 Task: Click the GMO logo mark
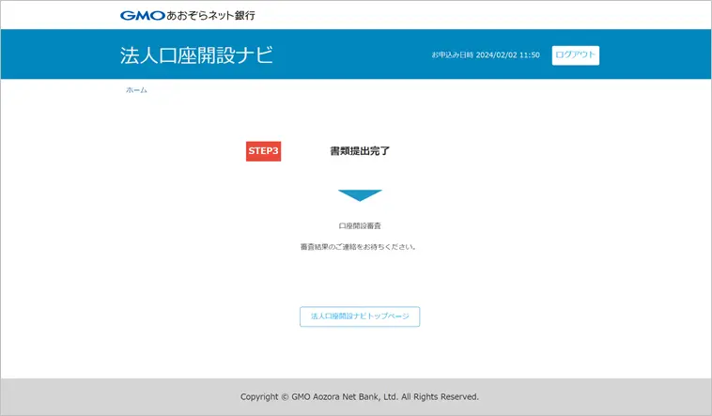[138, 15]
